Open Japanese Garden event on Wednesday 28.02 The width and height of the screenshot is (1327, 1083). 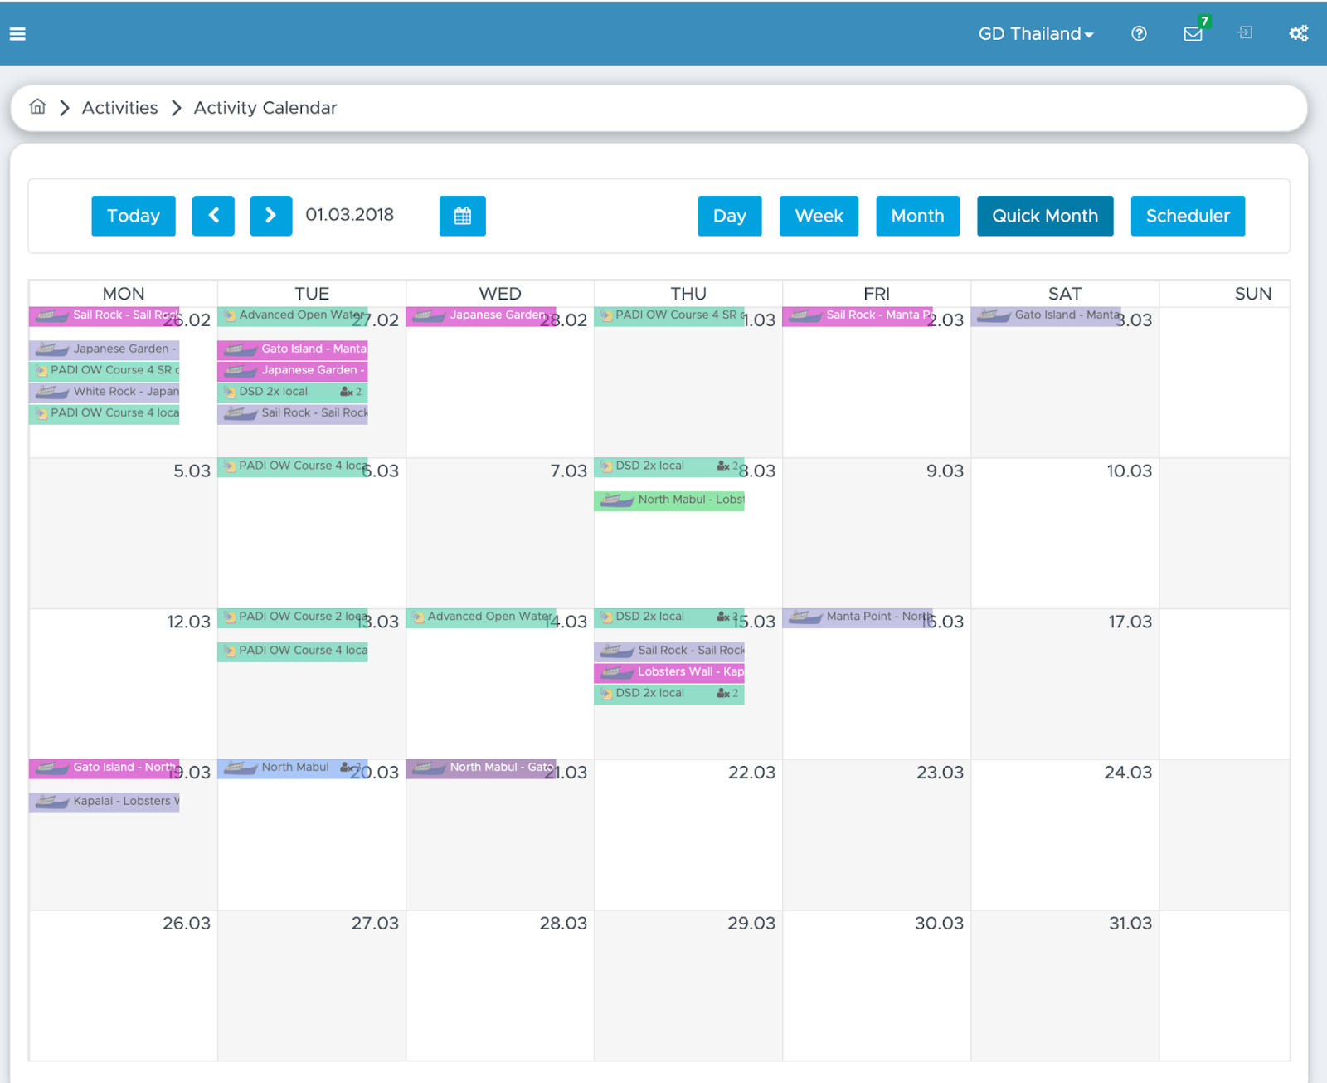point(481,315)
